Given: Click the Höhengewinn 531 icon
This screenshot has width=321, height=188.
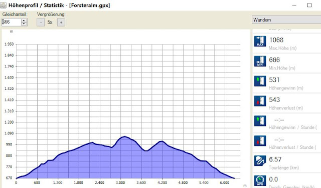Looking at the screenshot, I should point(260,81).
